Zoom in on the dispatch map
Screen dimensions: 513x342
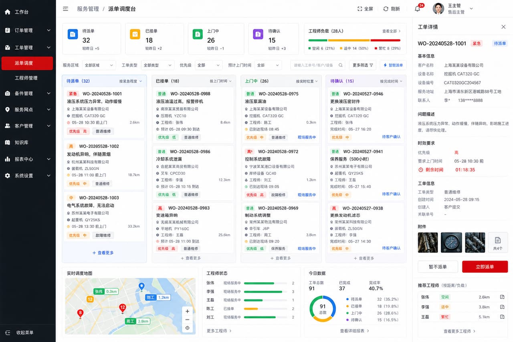(187, 311)
